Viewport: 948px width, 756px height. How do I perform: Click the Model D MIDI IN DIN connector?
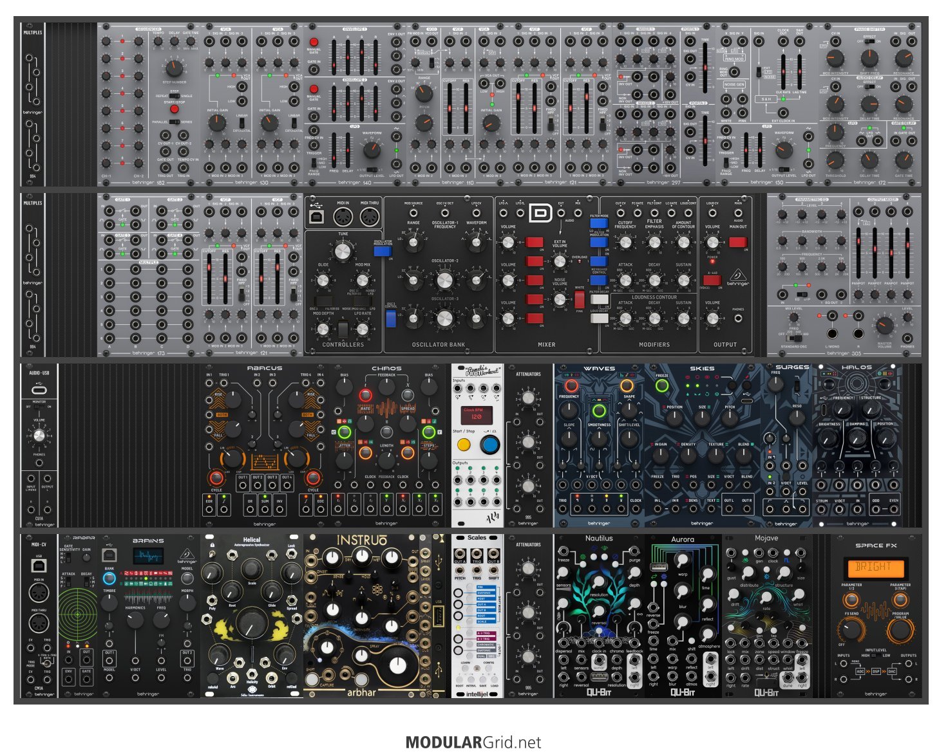click(342, 217)
